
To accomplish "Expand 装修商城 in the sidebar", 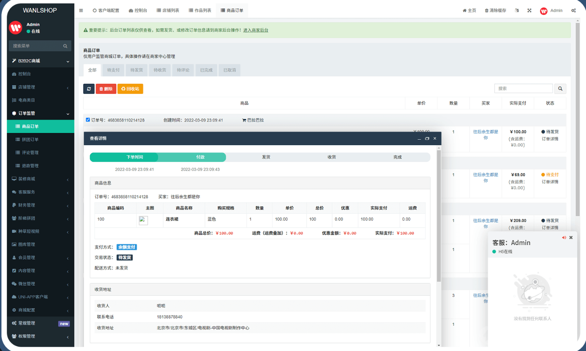I will pos(41,179).
